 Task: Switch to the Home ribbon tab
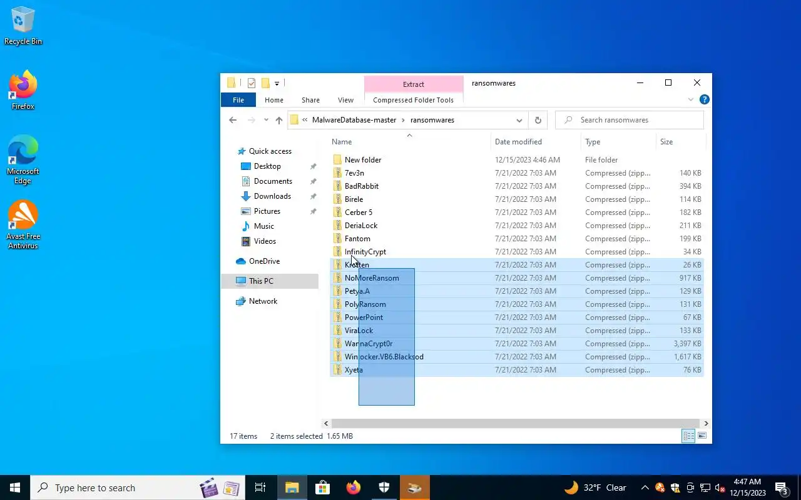(x=274, y=100)
